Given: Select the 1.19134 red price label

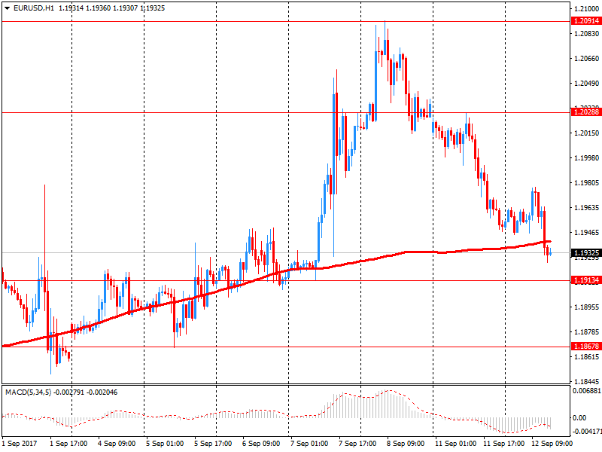Looking at the screenshot, I should coord(586,279).
